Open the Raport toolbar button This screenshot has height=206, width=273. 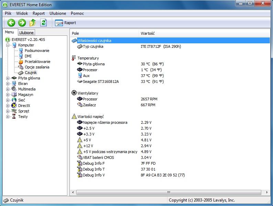(65, 23)
